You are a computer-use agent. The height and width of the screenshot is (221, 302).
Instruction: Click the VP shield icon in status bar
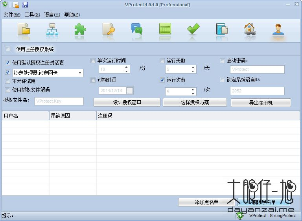(240, 215)
